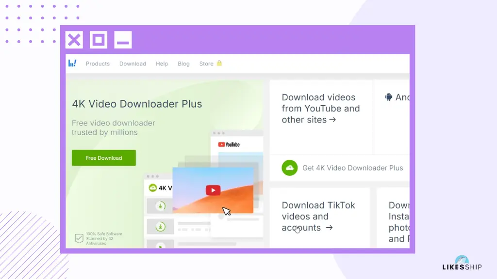Click the arrow after other sites text

pos(332,120)
